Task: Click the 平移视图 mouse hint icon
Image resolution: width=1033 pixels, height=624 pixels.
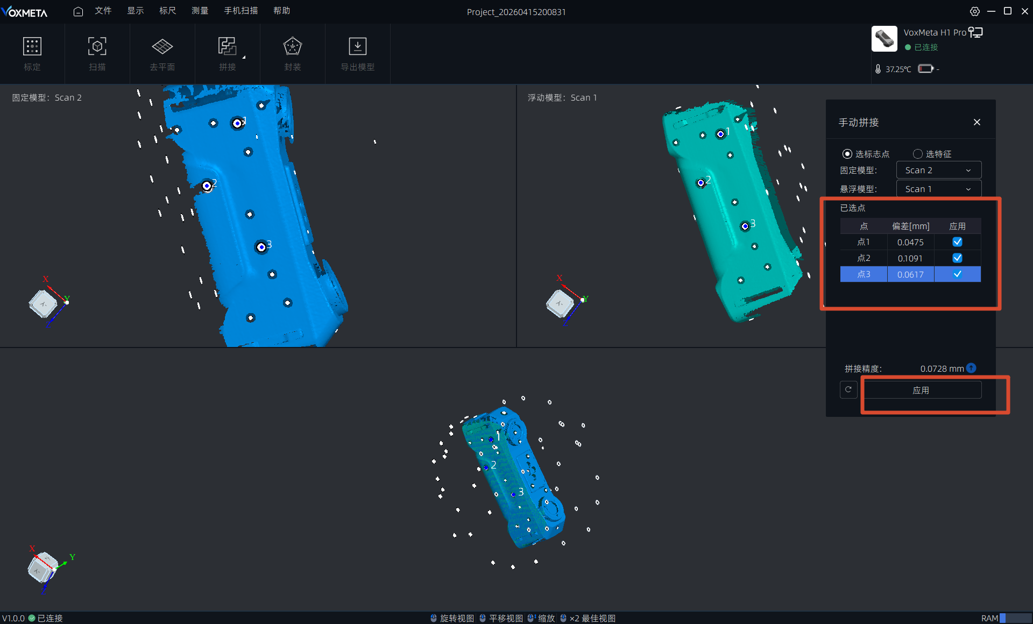Action: point(483,618)
